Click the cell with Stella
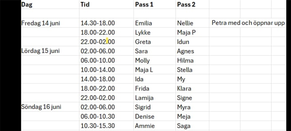 click(x=185, y=70)
